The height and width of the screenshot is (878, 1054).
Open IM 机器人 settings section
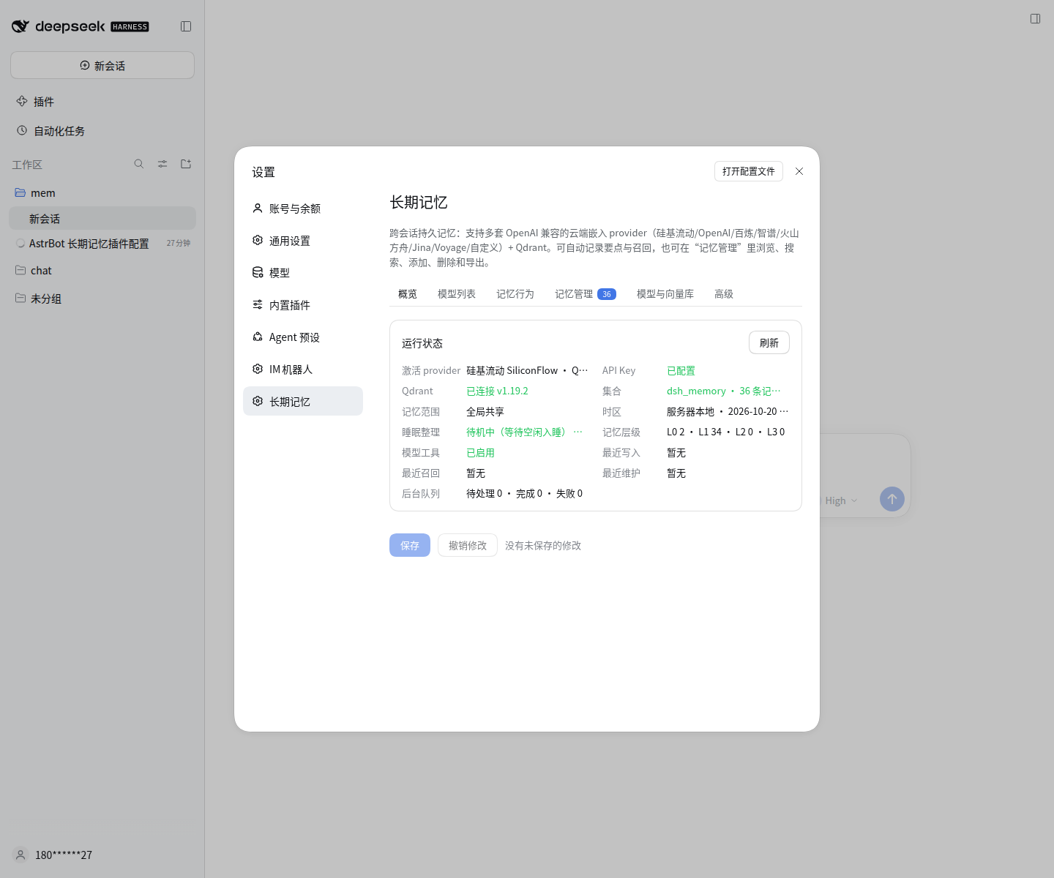coord(303,369)
